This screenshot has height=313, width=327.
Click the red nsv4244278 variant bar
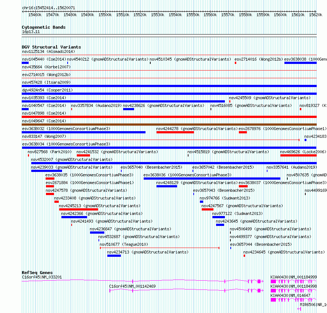(x=175, y=132)
